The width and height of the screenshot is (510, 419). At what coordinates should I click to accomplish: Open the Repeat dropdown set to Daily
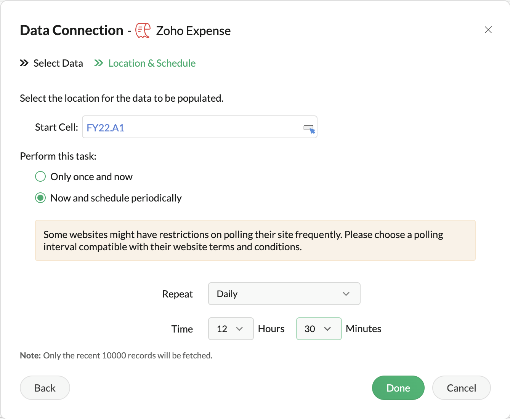pos(284,294)
